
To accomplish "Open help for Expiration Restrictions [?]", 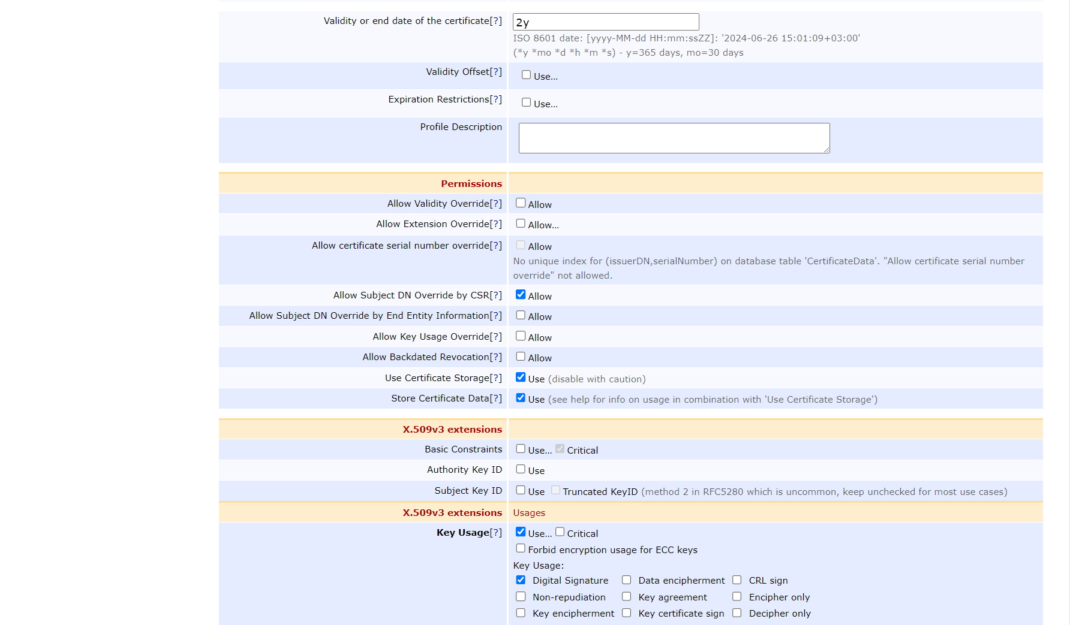I will click(x=495, y=99).
